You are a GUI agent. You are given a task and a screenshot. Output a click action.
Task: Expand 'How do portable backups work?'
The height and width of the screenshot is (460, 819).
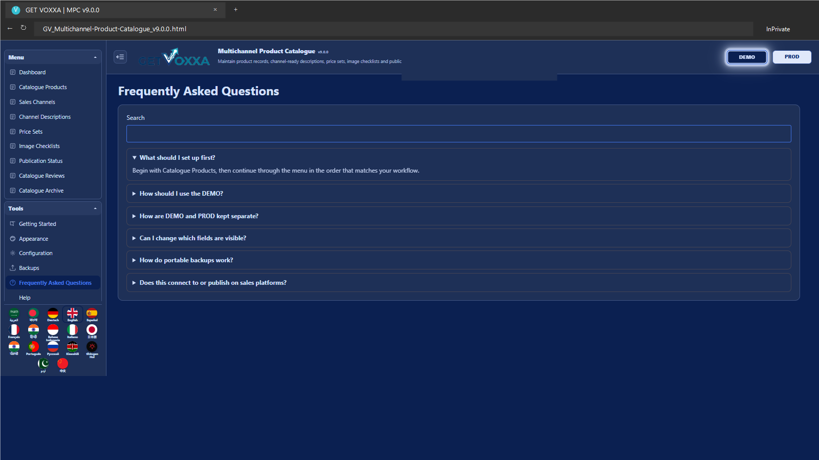tap(459, 260)
